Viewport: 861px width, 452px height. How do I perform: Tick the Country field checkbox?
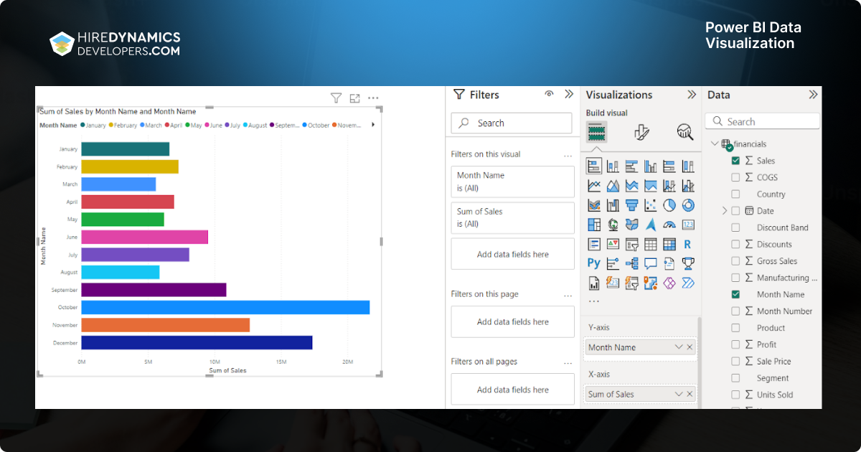(x=735, y=194)
